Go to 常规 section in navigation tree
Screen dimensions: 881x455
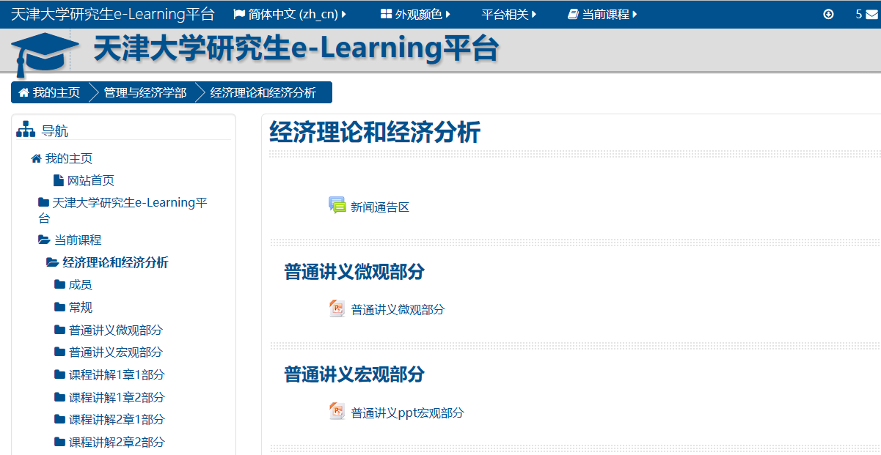pos(80,307)
